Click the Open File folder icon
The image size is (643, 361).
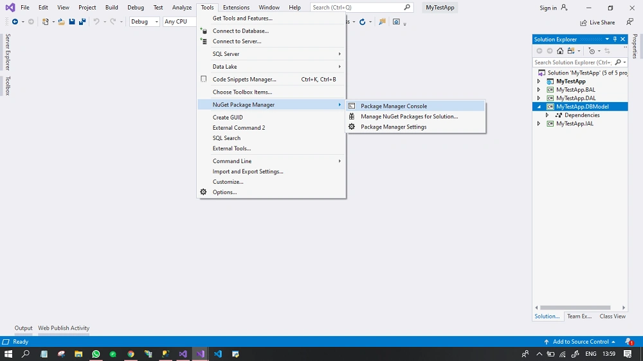62,22
